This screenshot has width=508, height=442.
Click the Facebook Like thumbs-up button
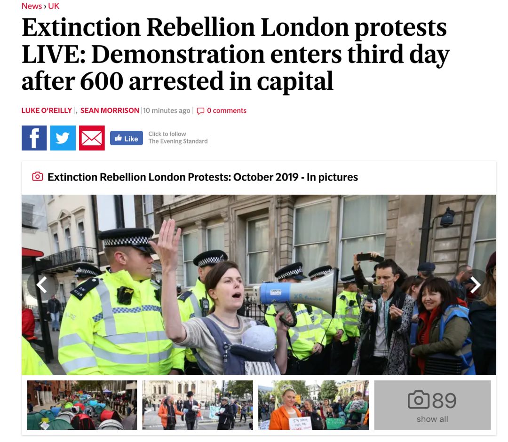point(127,138)
